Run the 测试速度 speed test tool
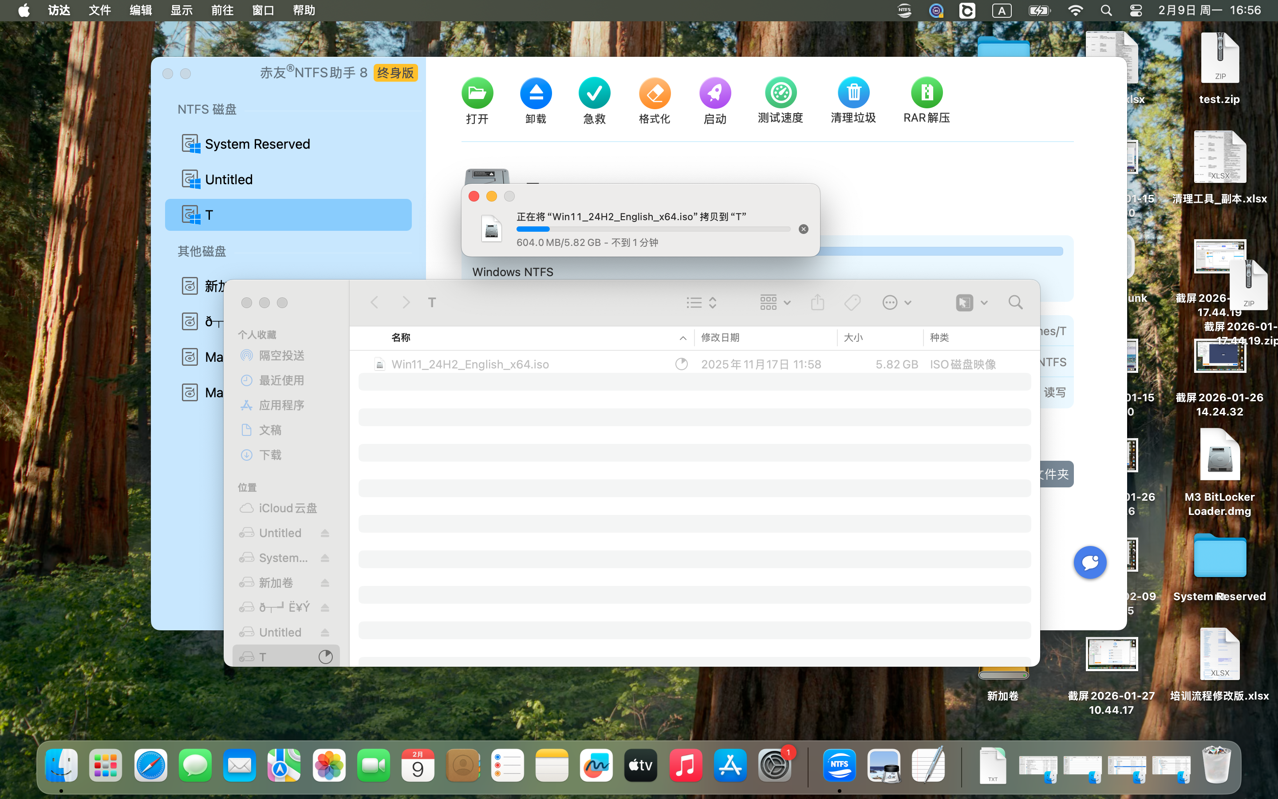The height and width of the screenshot is (799, 1278). [781, 94]
